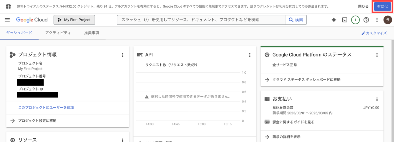Focus the resource search input field
This screenshot has height=142, width=394.
click(x=202, y=20)
